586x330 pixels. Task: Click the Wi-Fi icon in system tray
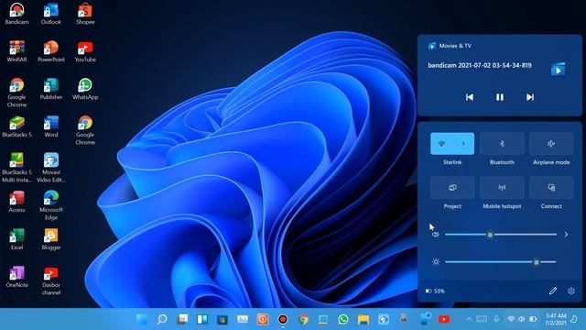coord(511,319)
